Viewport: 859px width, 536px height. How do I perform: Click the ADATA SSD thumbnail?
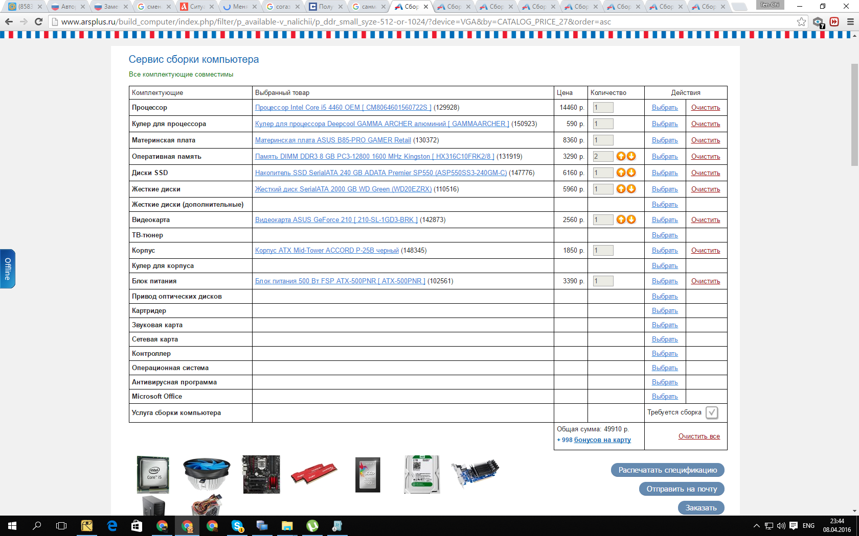pyautogui.click(x=368, y=474)
